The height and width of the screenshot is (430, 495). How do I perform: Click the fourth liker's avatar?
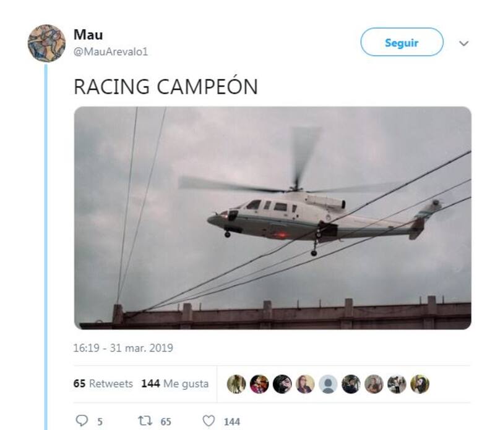(305, 384)
